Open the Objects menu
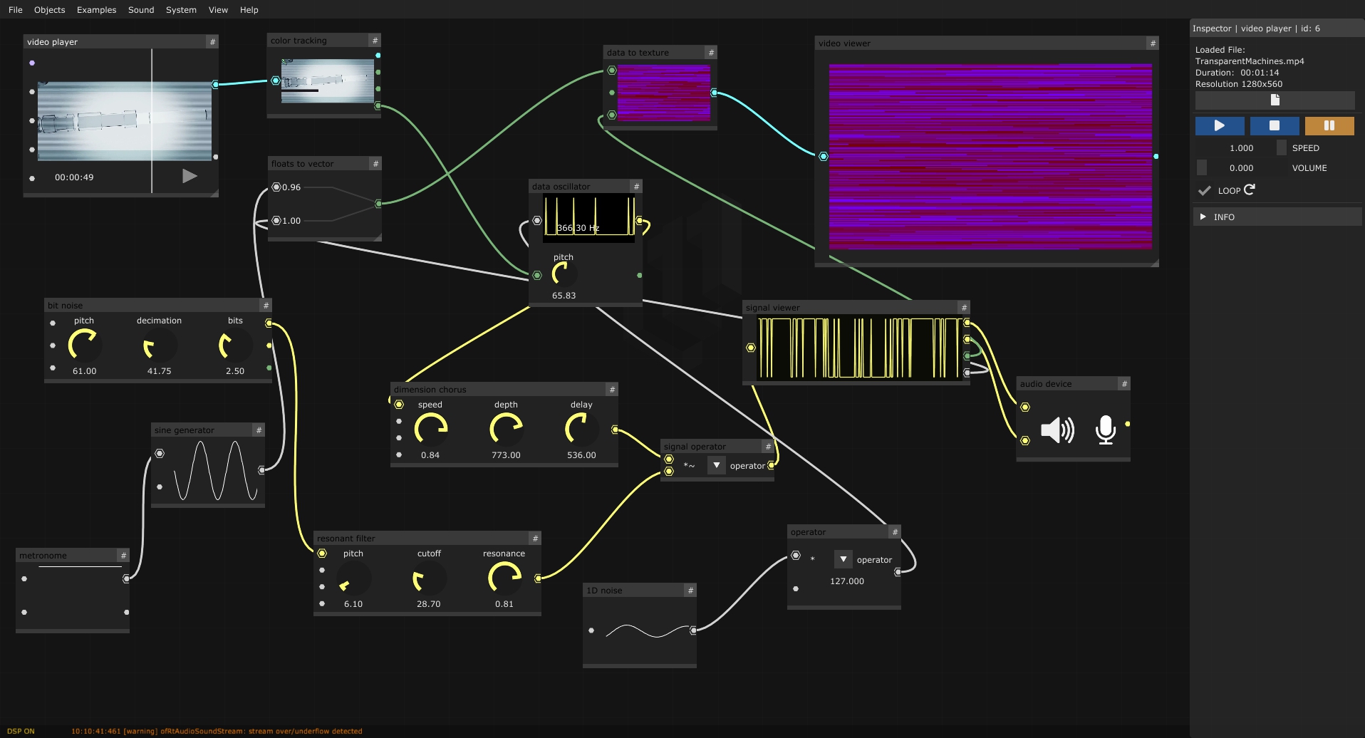 [x=49, y=9]
